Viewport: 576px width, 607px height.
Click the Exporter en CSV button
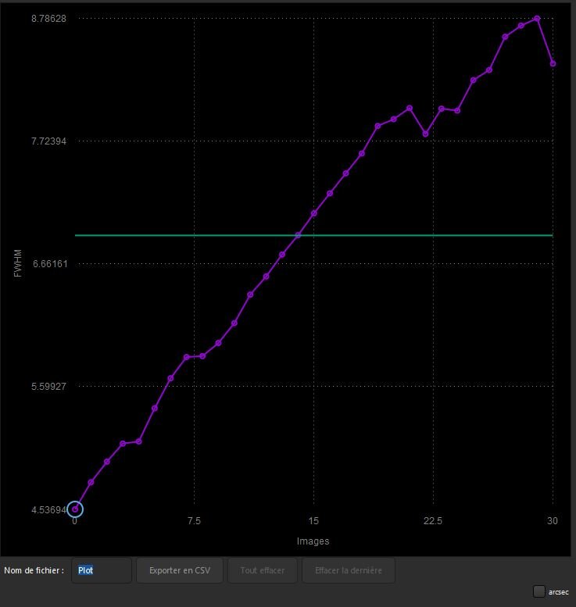(x=180, y=570)
